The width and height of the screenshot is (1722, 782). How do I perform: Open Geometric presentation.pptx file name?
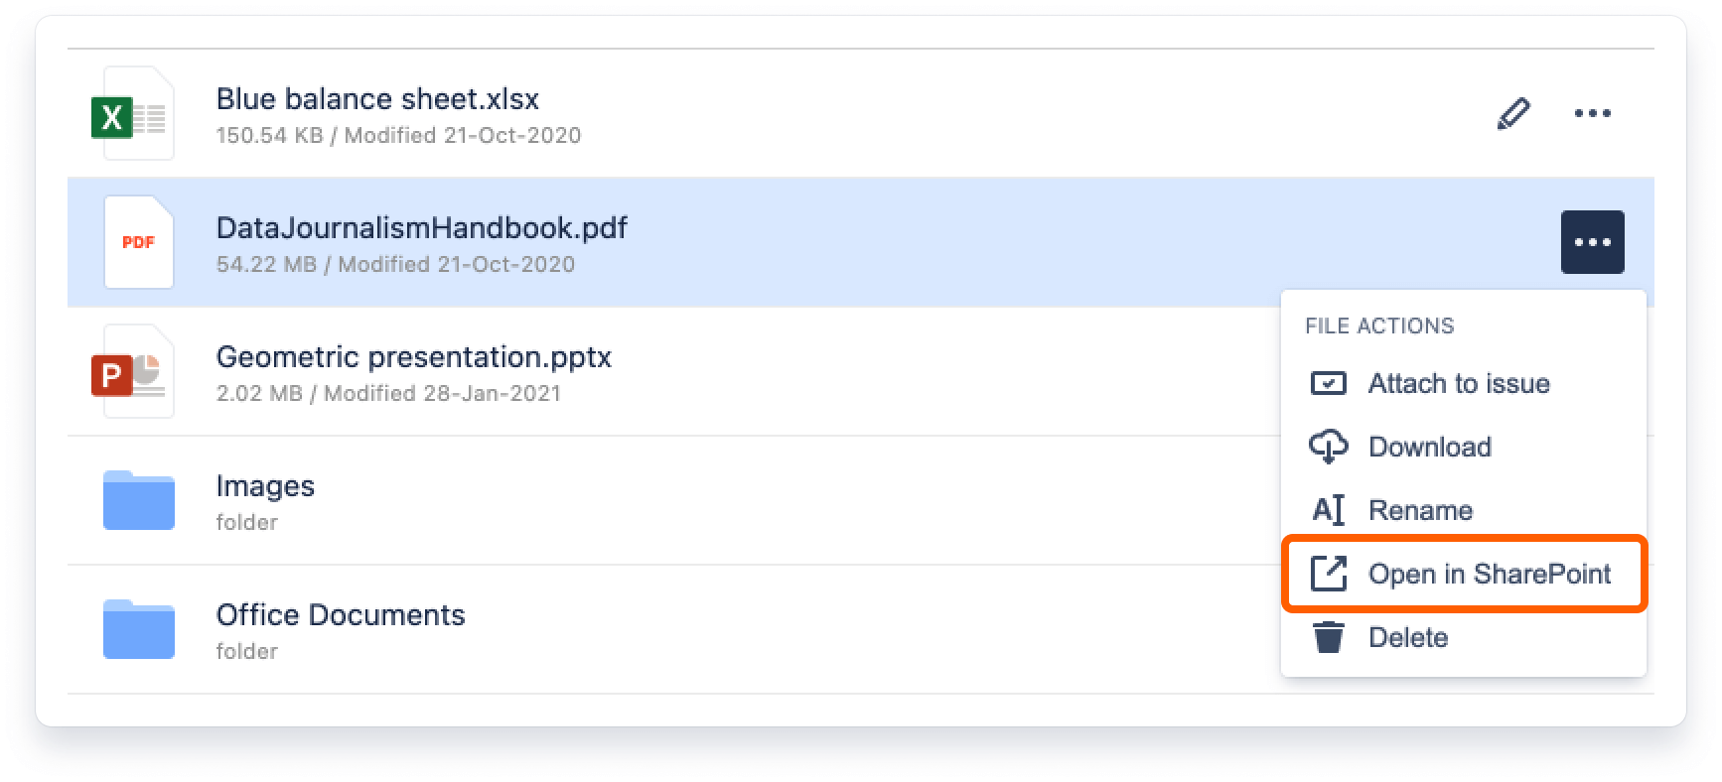click(x=414, y=357)
